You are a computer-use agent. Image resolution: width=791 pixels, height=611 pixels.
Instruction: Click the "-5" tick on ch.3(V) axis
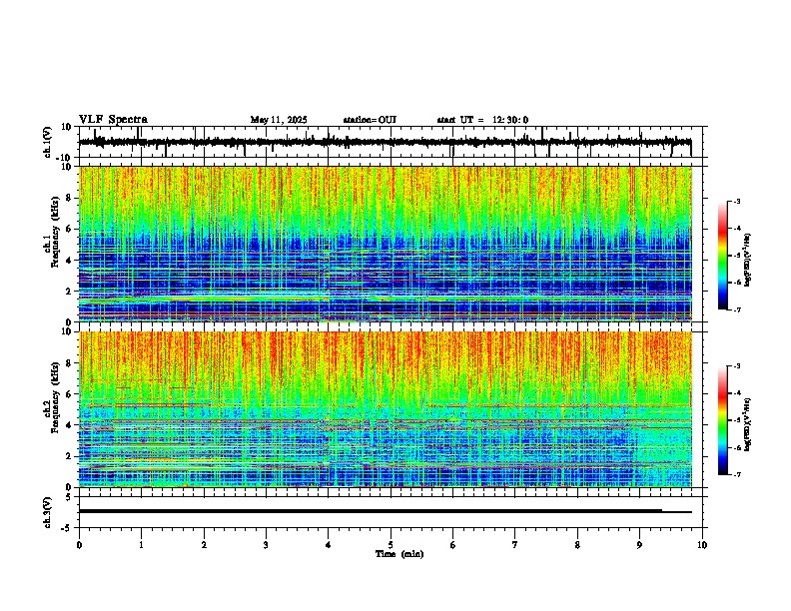(68, 528)
